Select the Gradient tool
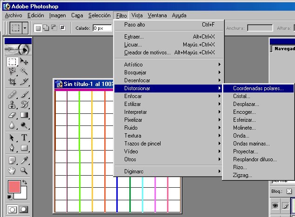Screen dimensions: 295x217 [24, 115]
